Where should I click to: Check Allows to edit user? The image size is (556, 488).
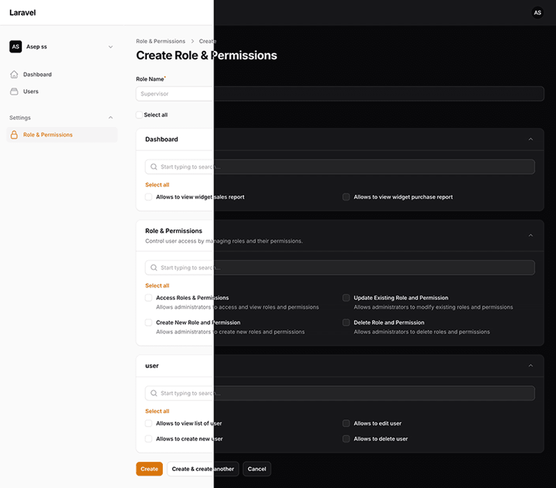346,424
